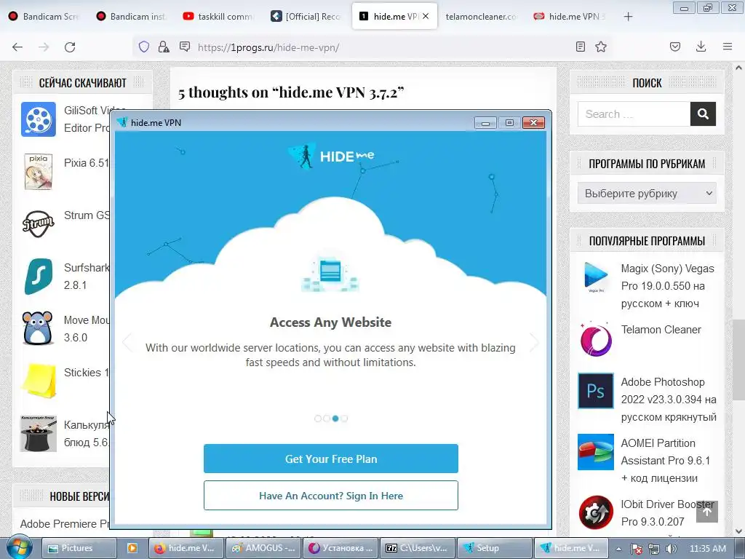Switch to the last hide.me VPN tab
The image size is (745, 559).
tap(569, 16)
